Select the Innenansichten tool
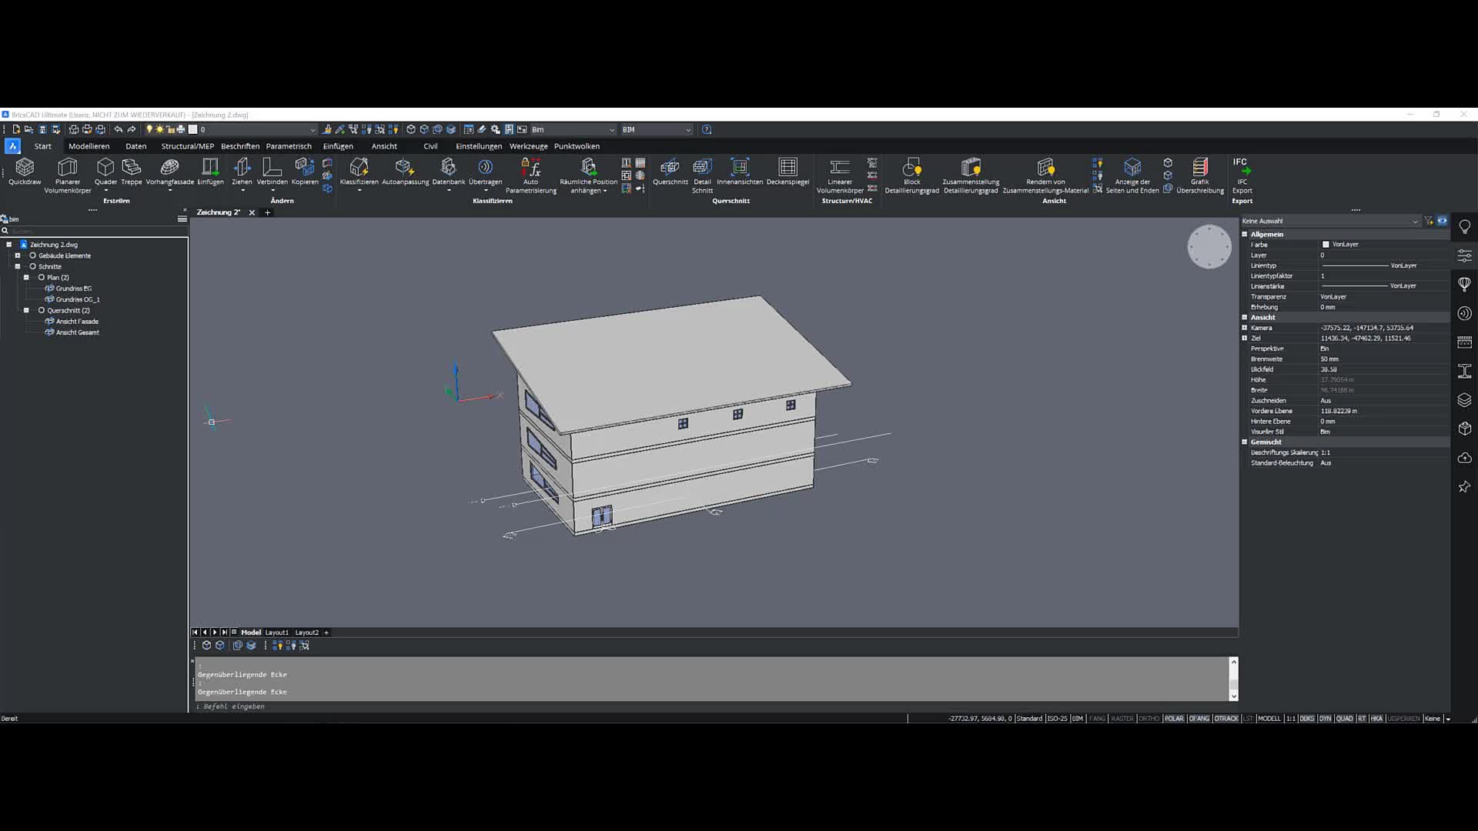The width and height of the screenshot is (1478, 831). click(x=740, y=172)
